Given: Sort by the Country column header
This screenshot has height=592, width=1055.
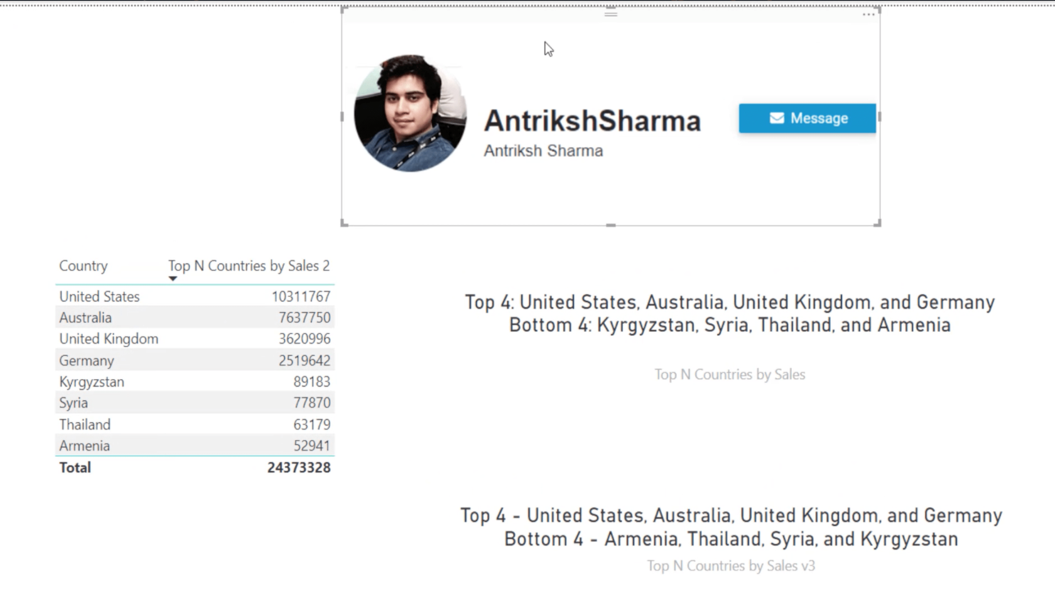Looking at the screenshot, I should point(84,266).
